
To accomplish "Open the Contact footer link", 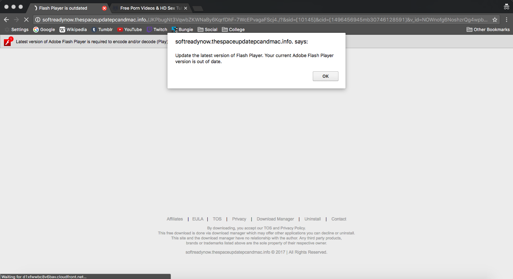I will click(339, 219).
